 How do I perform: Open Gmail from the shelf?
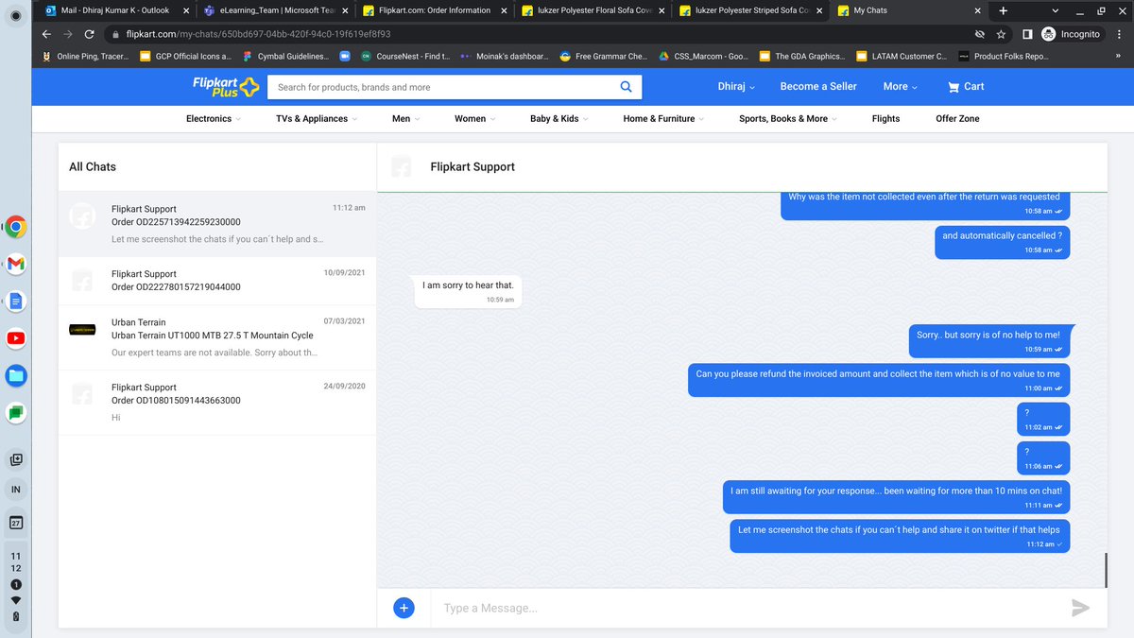point(16,265)
